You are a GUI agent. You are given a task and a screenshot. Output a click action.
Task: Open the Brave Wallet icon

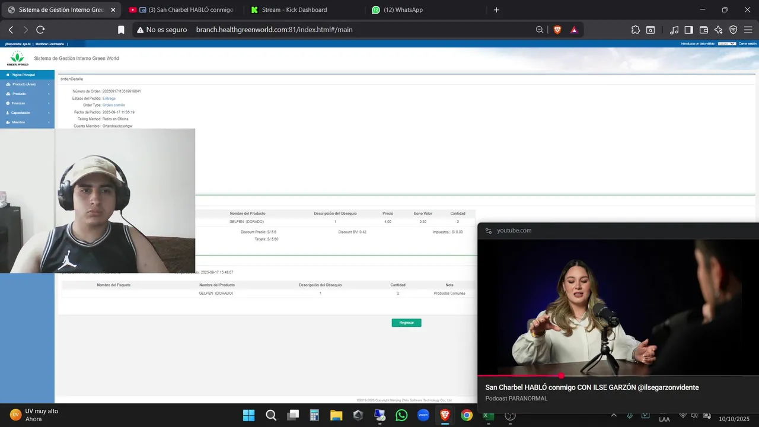coord(704,30)
